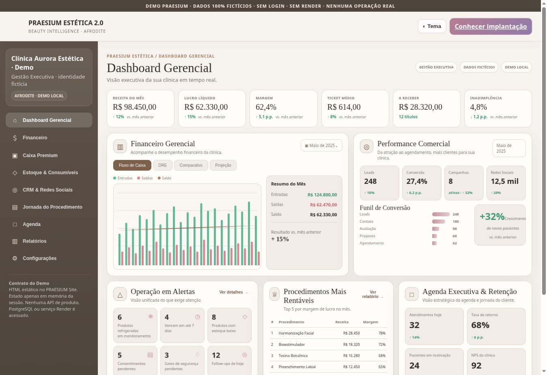Click the Financeiro Gerencial card icon
Screen dimensions: 547x375
(x=120, y=147)
